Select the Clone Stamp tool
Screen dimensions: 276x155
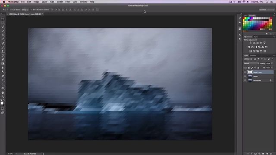pyautogui.click(x=3, y=52)
